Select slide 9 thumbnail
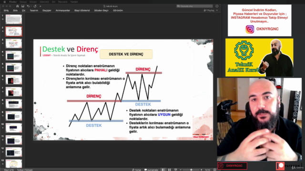 click(14, 116)
